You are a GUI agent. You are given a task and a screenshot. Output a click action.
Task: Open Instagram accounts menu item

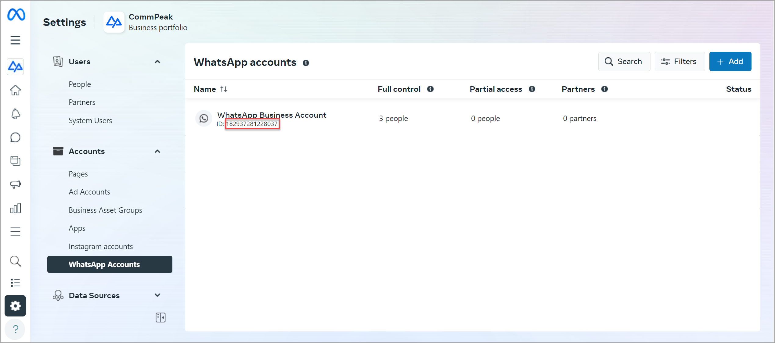click(101, 246)
